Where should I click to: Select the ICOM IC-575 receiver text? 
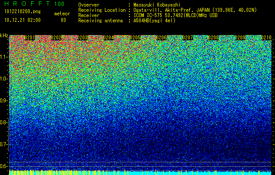point(176,15)
